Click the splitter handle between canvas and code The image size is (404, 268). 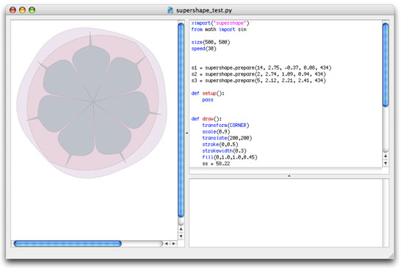pos(187,133)
